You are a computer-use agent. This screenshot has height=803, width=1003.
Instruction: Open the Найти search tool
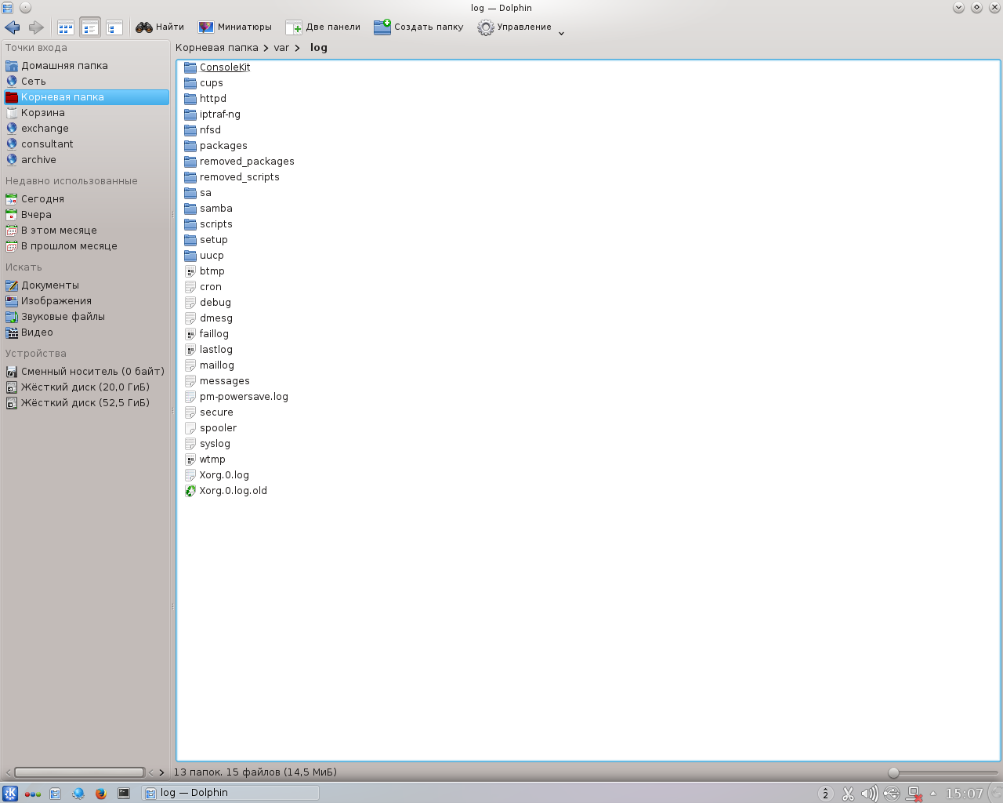(160, 27)
